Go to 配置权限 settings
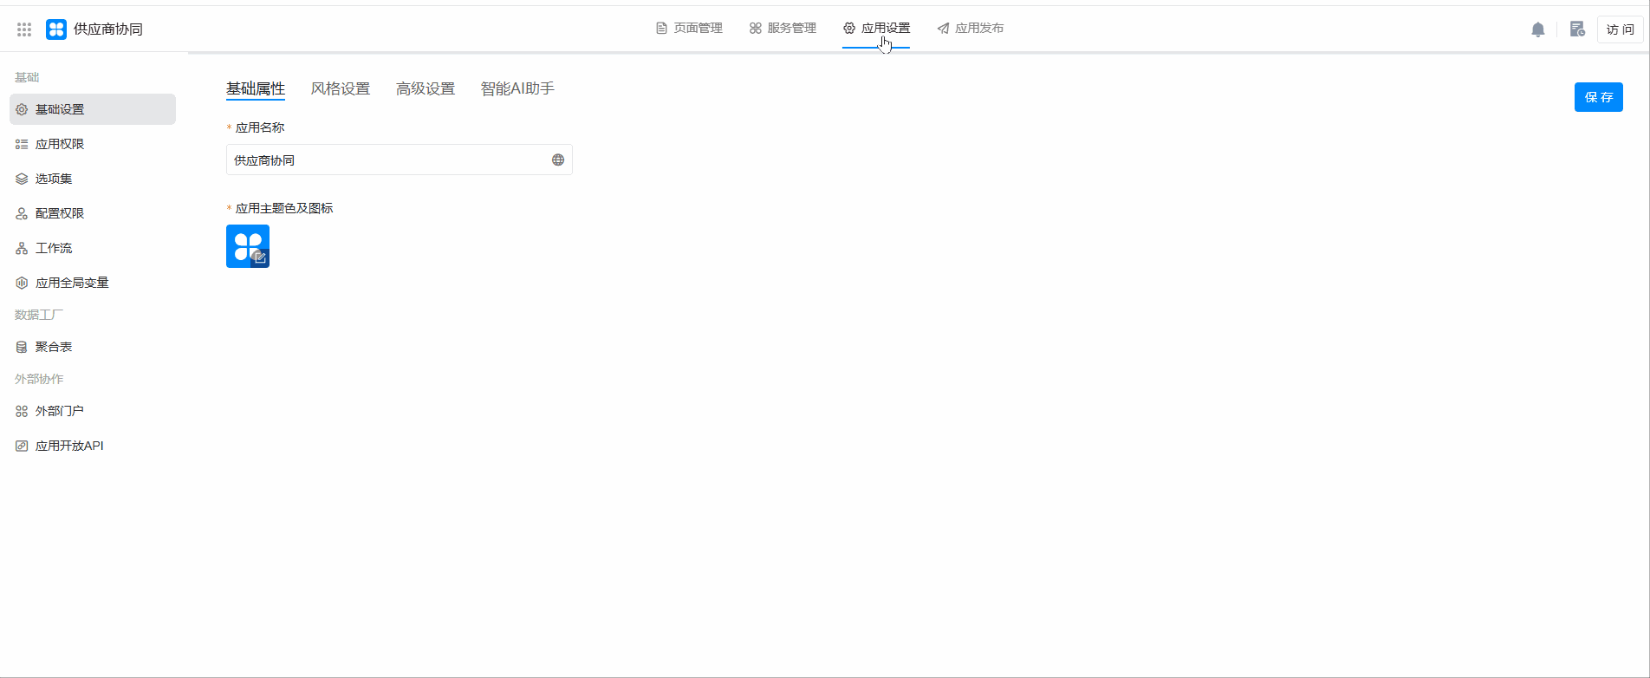This screenshot has width=1650, height=678. pyautogui.click(x=60, y=213)
